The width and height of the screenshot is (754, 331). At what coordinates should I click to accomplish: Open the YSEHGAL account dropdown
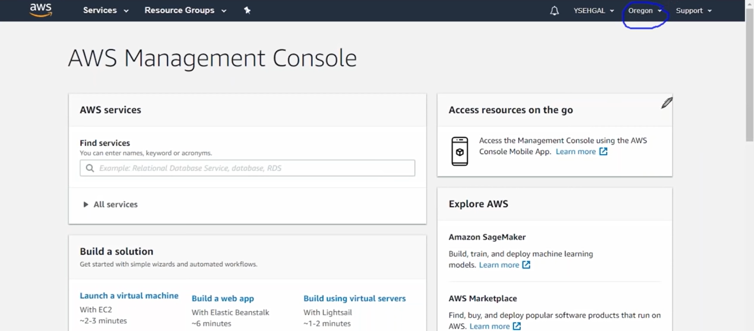click(594, 11)
